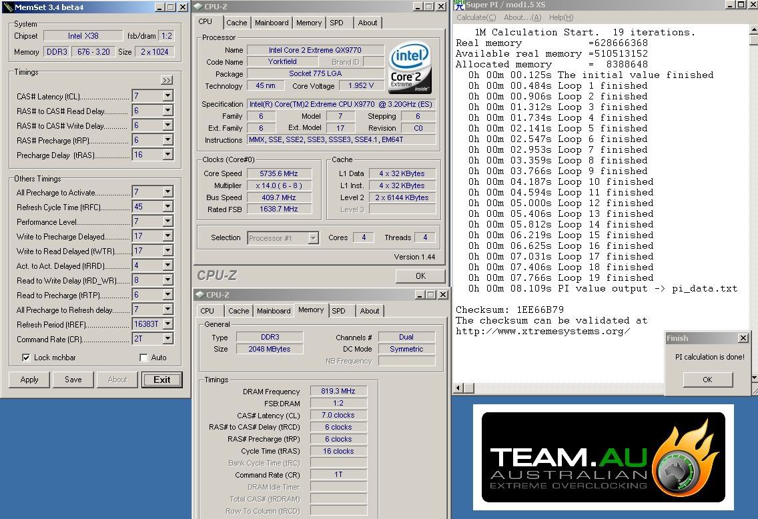Switch to the Cache tab in lower CPU-Z
Image resolution: width=758 pixels, height=519 pixels.
click(x=238, y=311)
